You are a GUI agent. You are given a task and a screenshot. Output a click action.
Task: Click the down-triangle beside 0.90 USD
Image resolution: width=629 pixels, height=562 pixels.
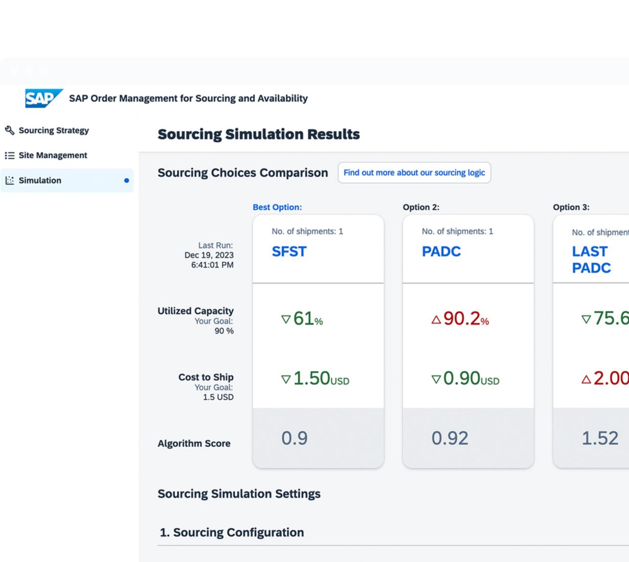436,379
